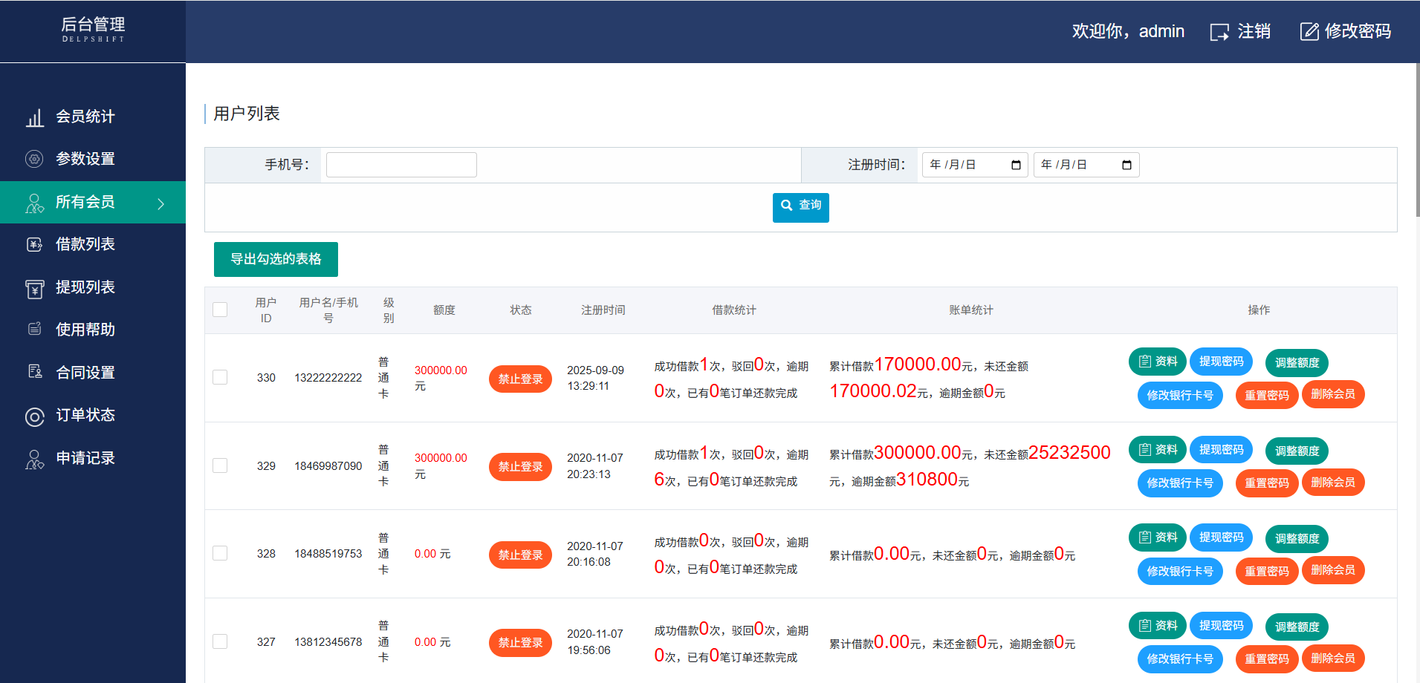The height and width of the screenshot is (683, 1420).
Task: Focus the 手机号 input field
Action: click(x=401, y=165)
